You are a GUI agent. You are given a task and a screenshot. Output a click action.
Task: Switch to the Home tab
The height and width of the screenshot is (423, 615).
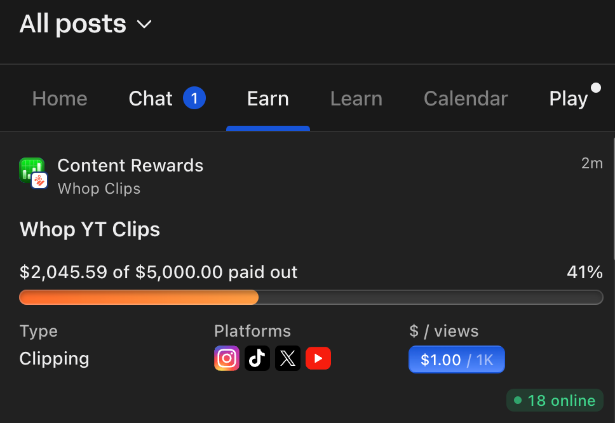[x=60, y=99]
